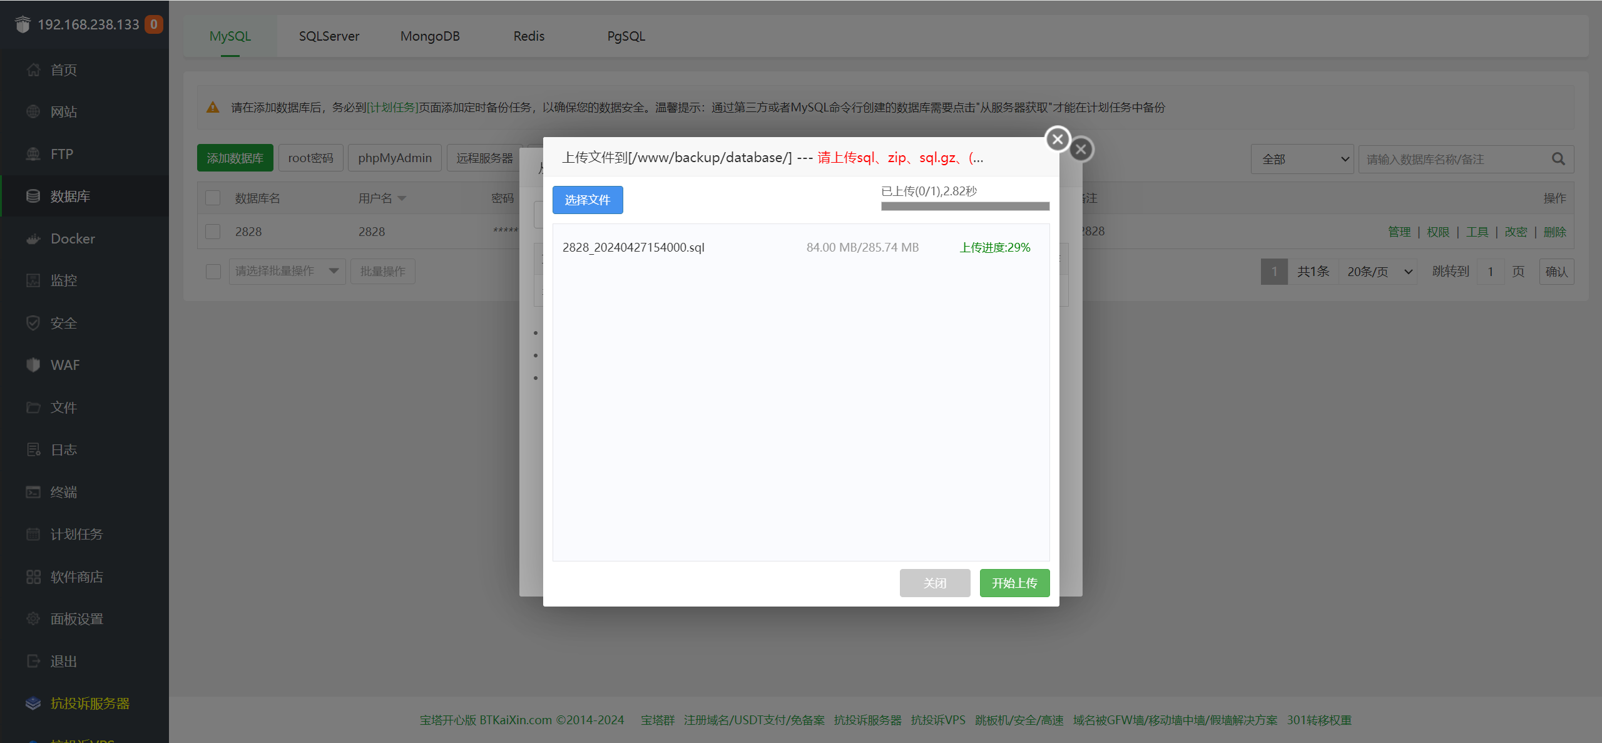This screenshot has height=743, width=1602.
Task: Click the upload progress bar
Action: point(964,206)
